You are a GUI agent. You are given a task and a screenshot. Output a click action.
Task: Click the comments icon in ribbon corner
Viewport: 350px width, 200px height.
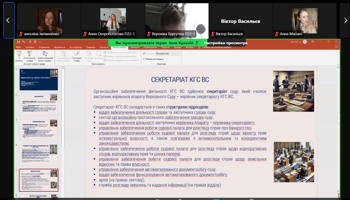[336, 47]
